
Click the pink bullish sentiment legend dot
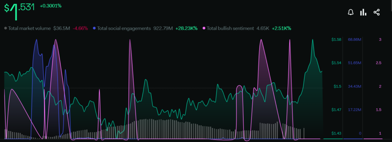[x=204, y=28]
